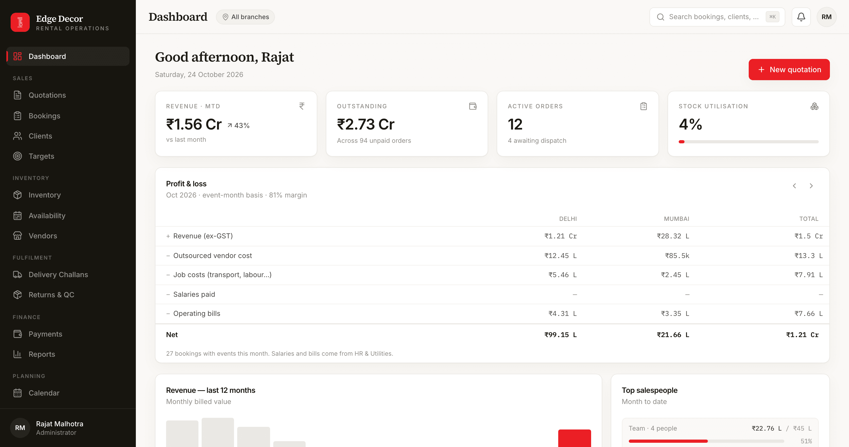This screenshot has width=849, height=447.
Task: Click the Team · 4 people label
Action: click(653, 428)
